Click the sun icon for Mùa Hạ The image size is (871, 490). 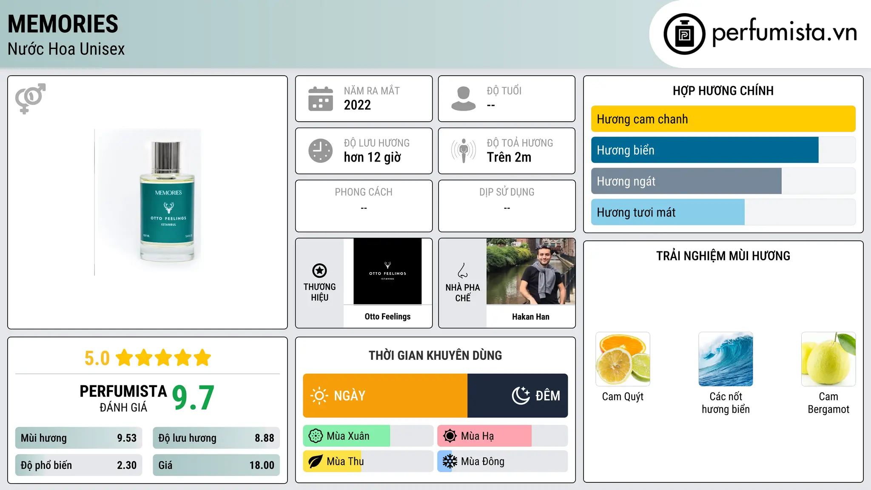click(x=450, y=436)
